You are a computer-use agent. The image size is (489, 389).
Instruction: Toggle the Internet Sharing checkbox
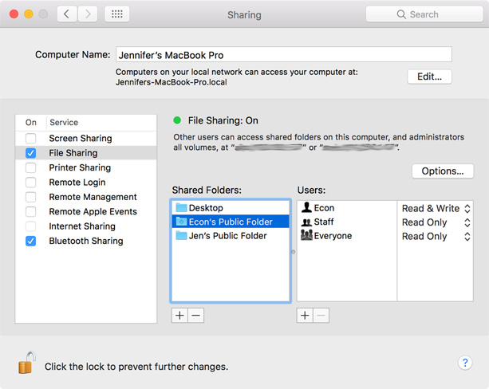[x=30, y=226]
